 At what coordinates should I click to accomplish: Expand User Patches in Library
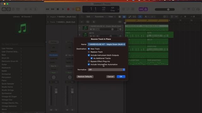pos(21,48)
